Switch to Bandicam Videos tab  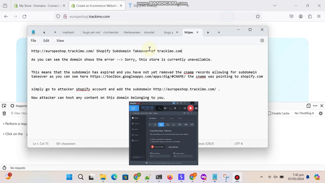pyautogui.click(x=162, y=118)
